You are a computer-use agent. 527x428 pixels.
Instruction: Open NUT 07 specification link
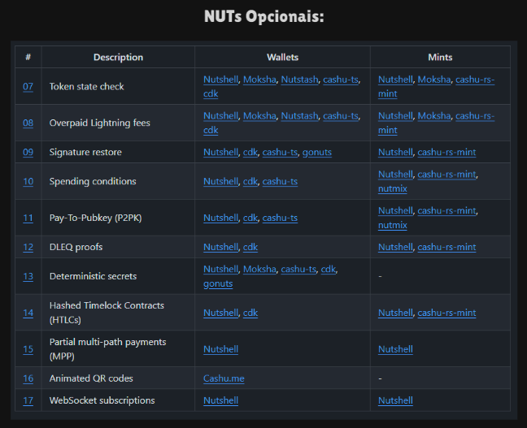pos(28,87)
